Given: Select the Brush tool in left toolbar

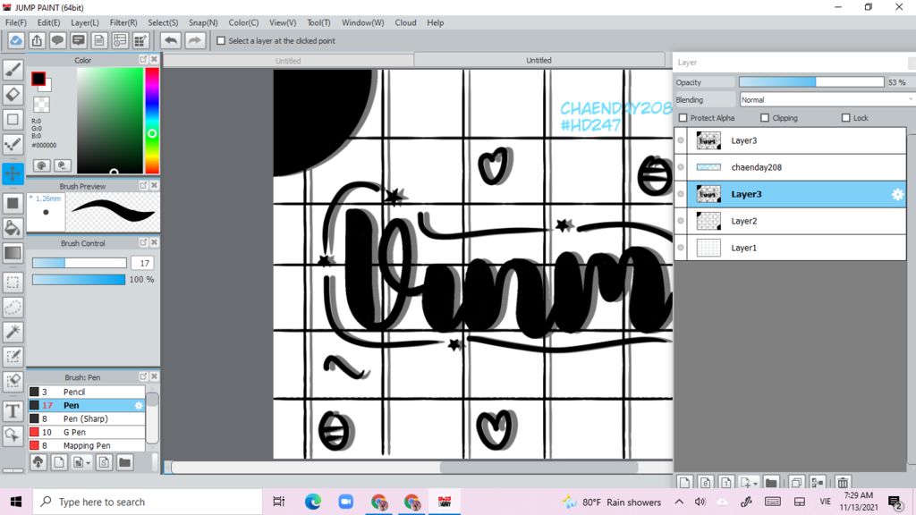Looking at the screenshot, I should pyautogui.click(x=13, y=70).
